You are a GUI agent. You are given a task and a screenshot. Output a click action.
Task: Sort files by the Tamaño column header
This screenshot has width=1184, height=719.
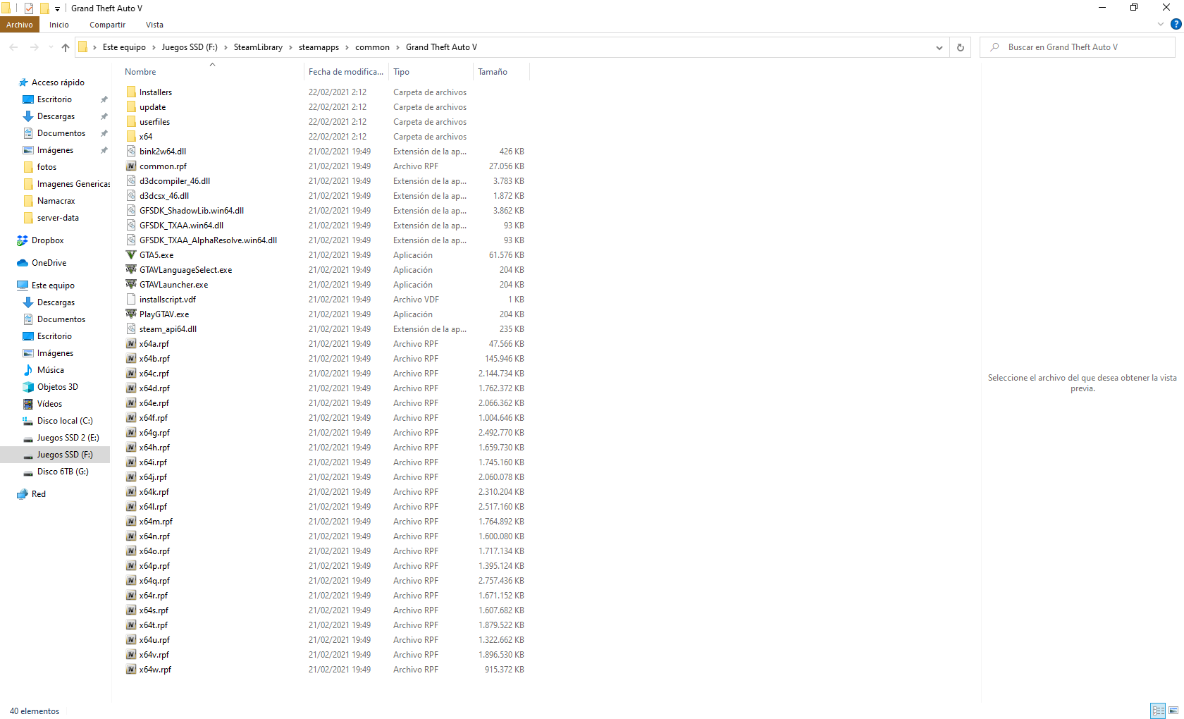click(492, 72)
